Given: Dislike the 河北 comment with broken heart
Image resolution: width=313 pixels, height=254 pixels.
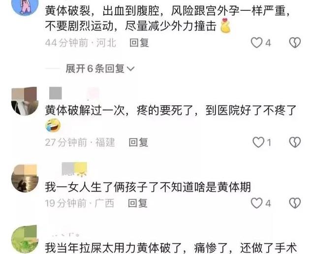Looking at the screenshot, I should [x=295, y=42].
